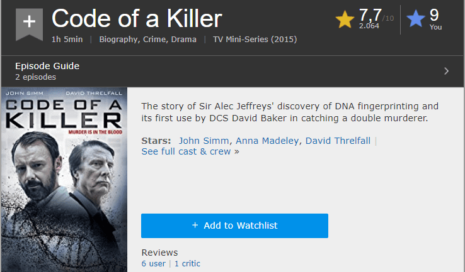Select the Drama genre link

[183, 40]
